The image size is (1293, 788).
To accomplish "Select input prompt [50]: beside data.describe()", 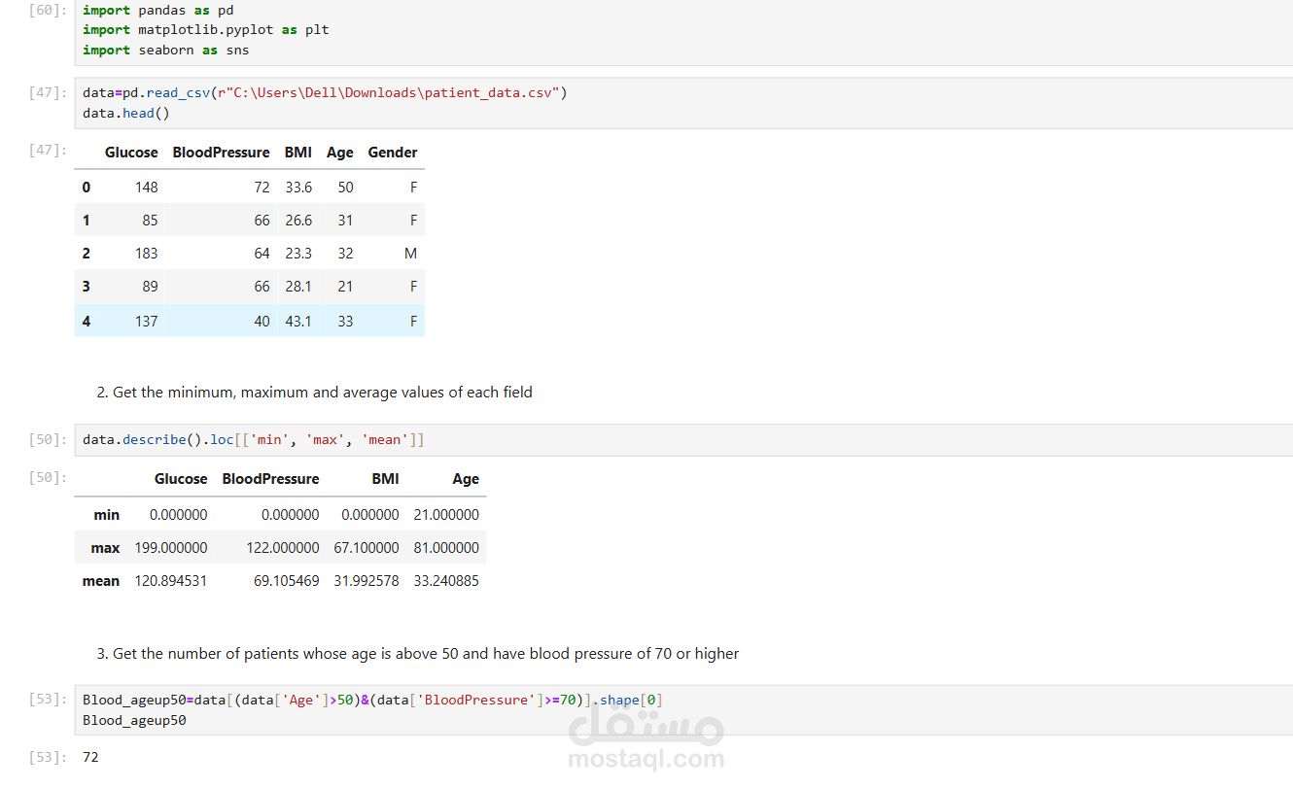I will pos(49,440).
